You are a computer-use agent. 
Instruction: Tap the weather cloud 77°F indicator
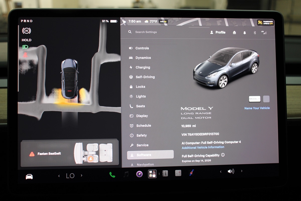(151, 22)
